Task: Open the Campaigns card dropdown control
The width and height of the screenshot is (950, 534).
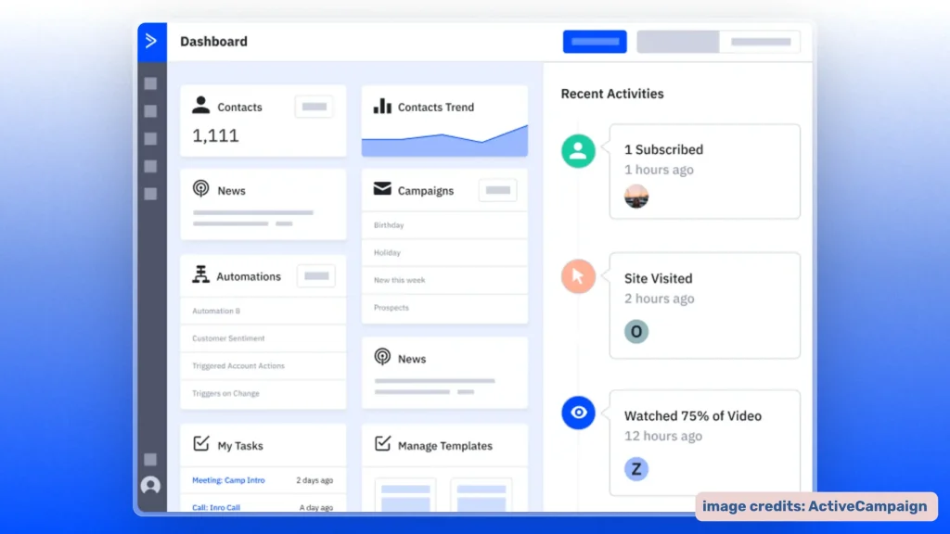Action: pos(497,190)
